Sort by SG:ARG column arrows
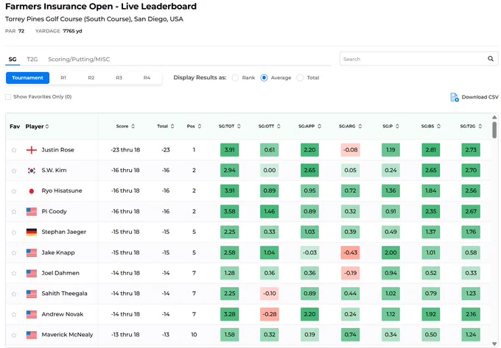Screen dimensions: 501x348 [x=360, y=126]
